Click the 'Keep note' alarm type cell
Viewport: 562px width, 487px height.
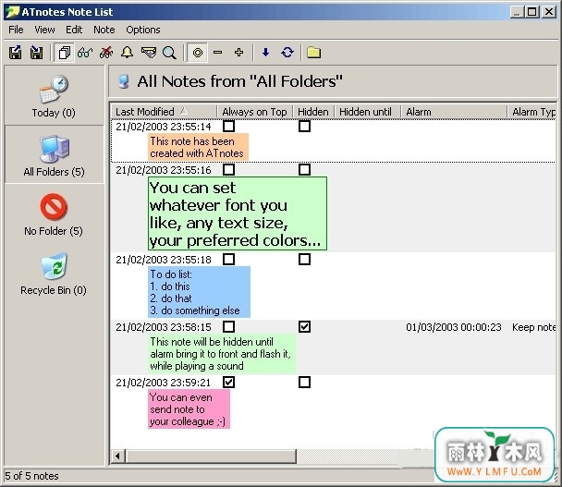(533, 327)
